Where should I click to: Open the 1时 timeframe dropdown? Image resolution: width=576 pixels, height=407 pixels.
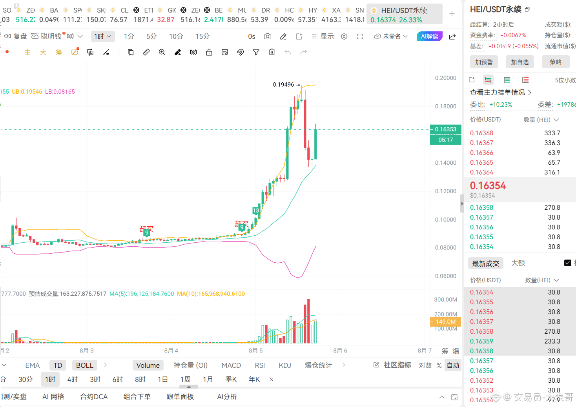103,36
